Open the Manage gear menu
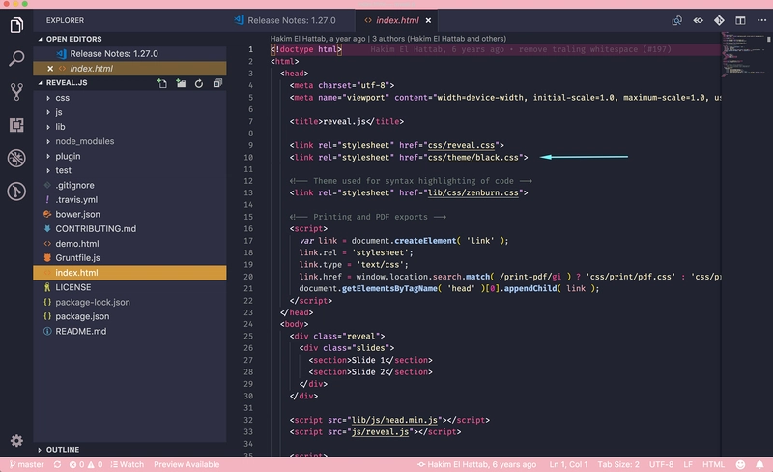 coord(16,440)
